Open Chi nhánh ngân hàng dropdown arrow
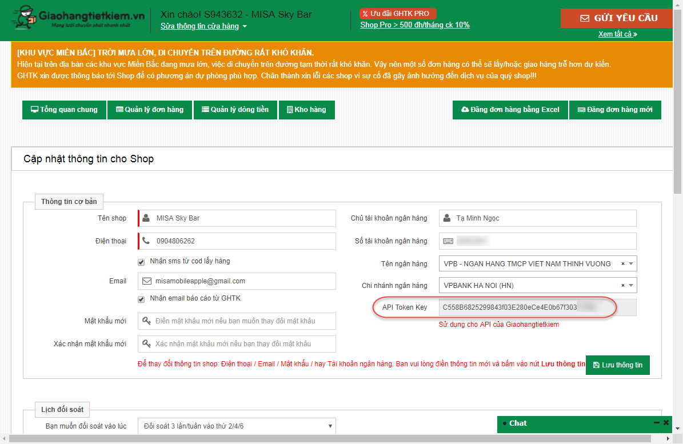Image resolution: width=683 pixels, height=444 pixels. pos(631,285)
